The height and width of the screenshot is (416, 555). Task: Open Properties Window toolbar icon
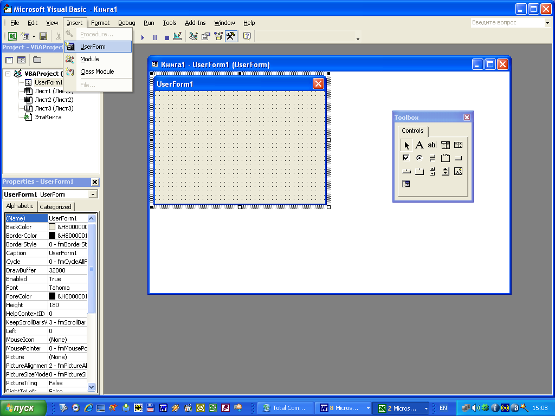click(205, 36)
